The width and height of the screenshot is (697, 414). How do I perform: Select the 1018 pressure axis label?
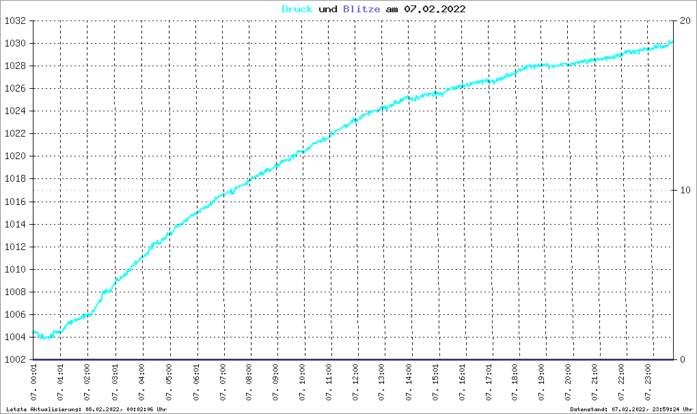(x=15, y=179)
